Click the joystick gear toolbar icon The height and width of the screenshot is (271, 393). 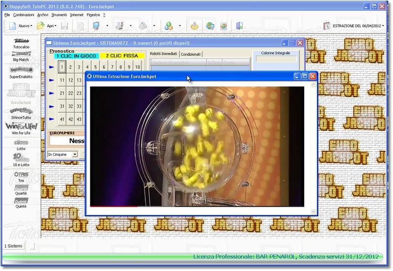195,26
